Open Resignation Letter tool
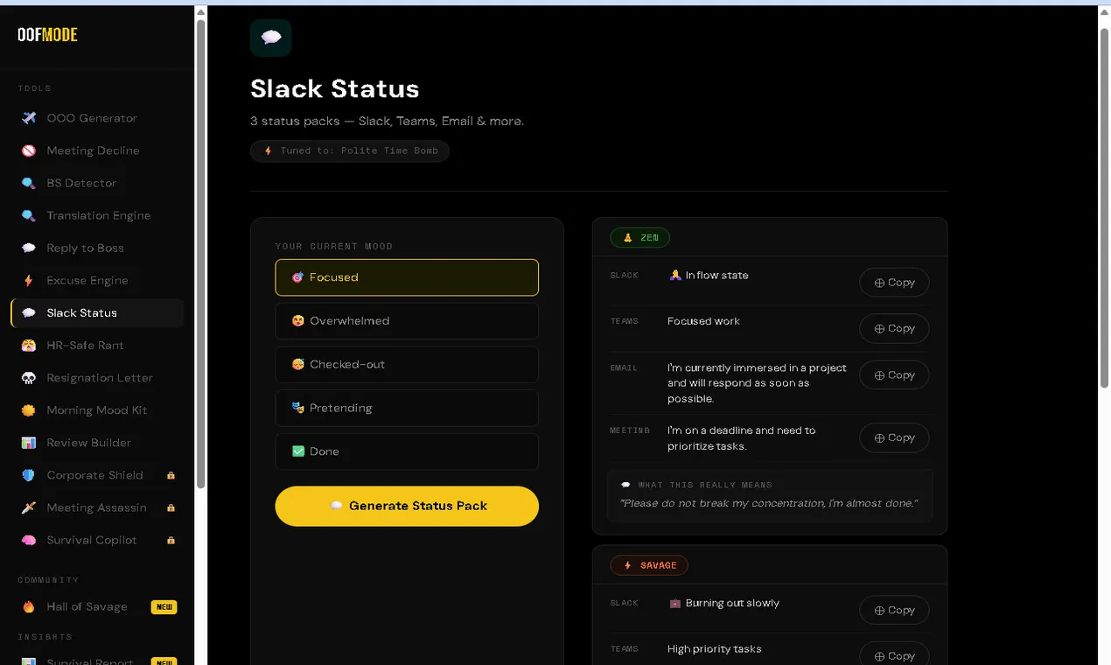1111x665 pixels. pyautogui.click(x=97, y=377)
